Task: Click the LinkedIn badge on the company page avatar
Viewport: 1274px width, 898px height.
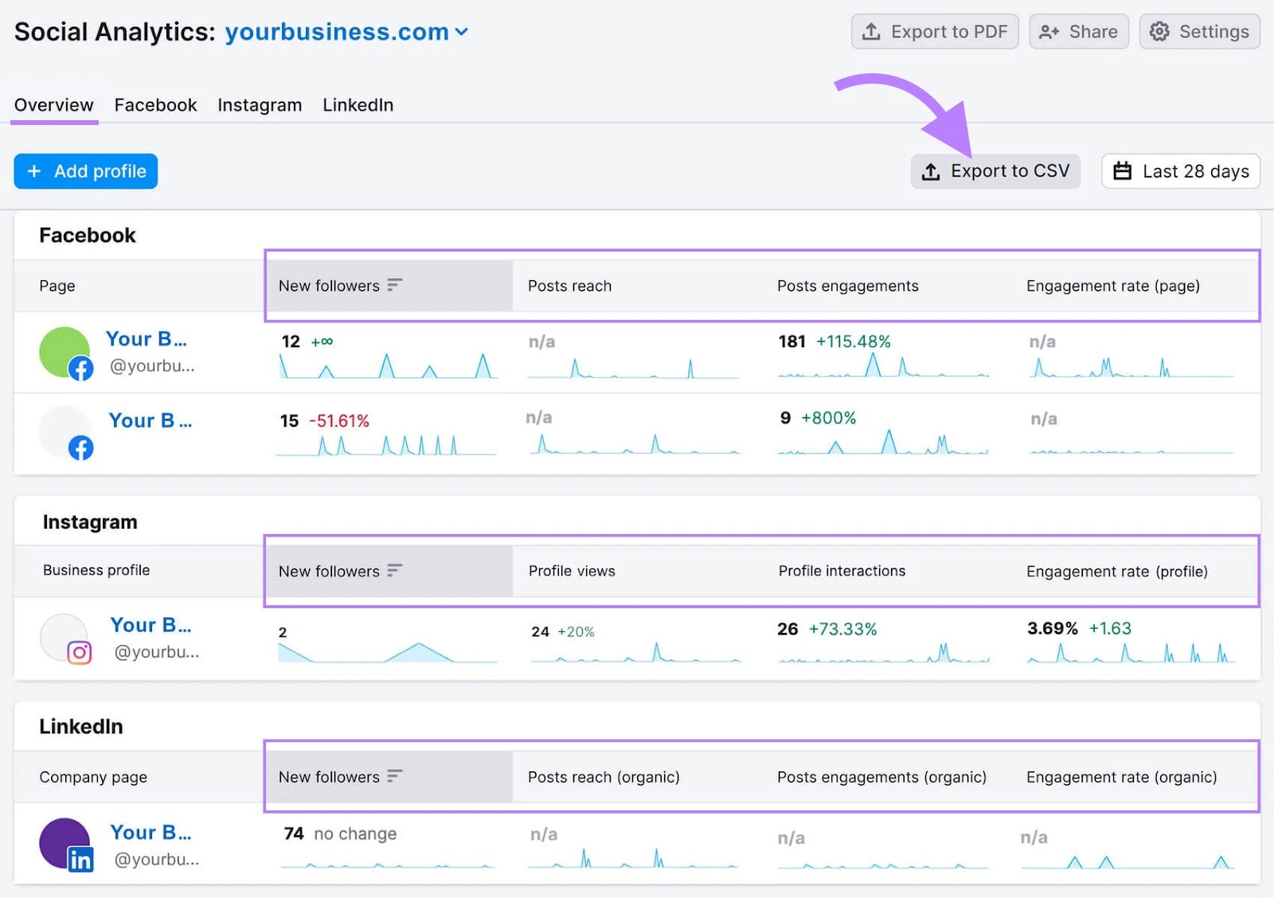Action: pyautogui.click(x=80, y=861)
